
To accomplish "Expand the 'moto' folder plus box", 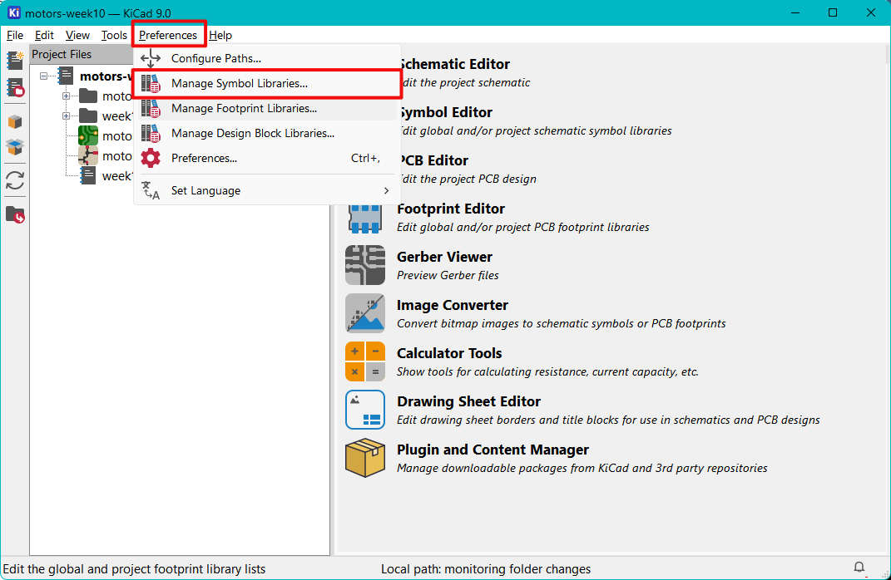I will click(x=66, y=96).
